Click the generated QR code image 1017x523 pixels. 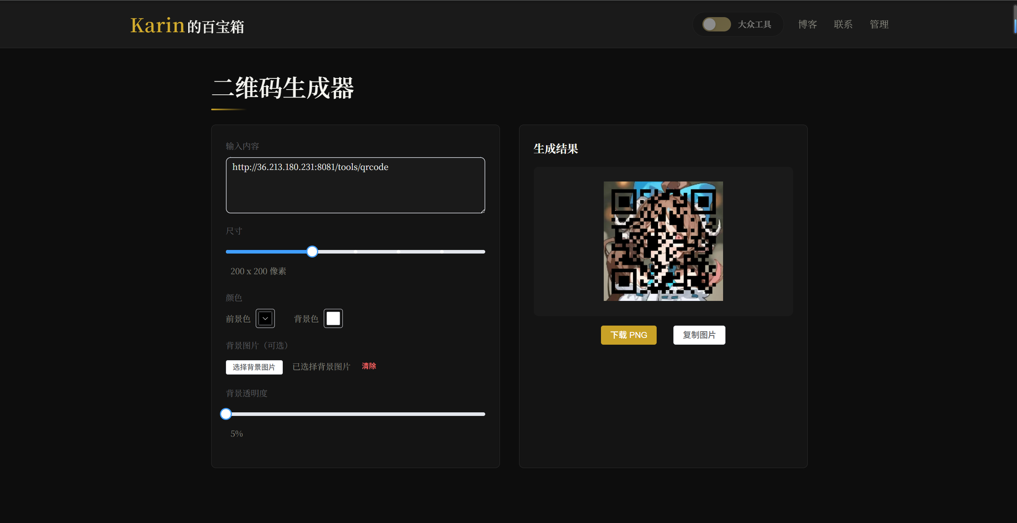click(663, 241)
